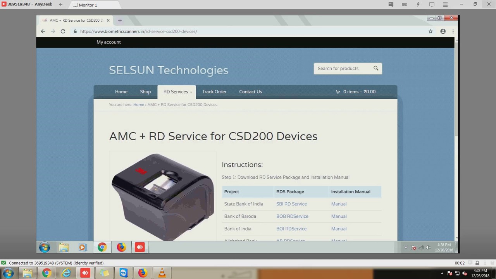Show hidden icons in remote tray
Viewport: 496px width, 279px height.
pyautogui.click(x=406, y=247)
